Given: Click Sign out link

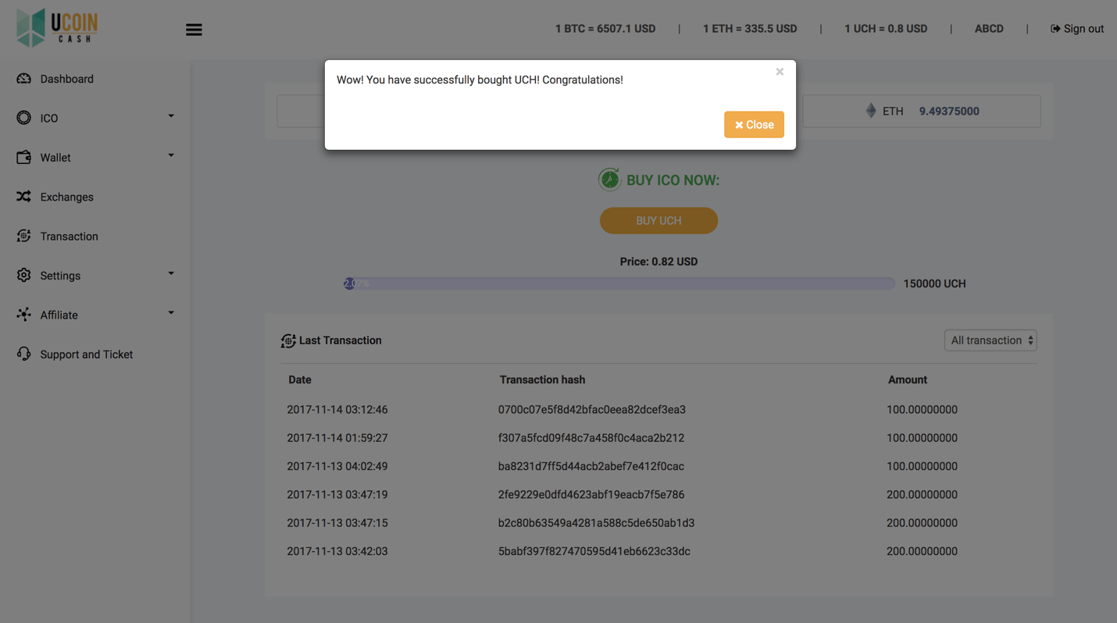Looking at the screenshot, I should pos(1077,29).
